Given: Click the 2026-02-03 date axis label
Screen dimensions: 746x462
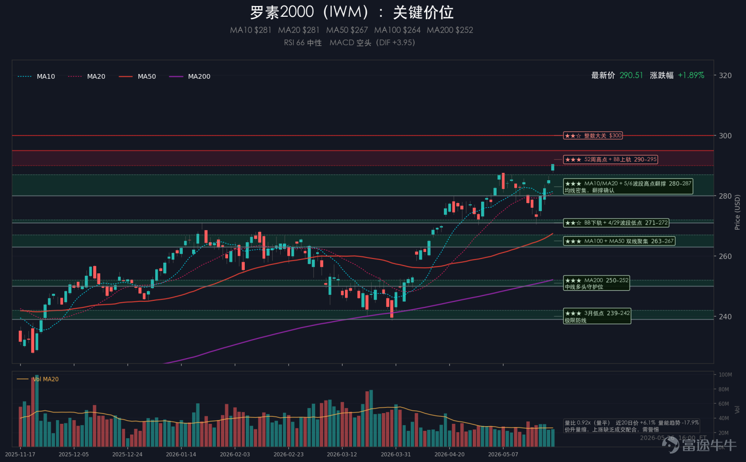Looking at the screenshot, I should point(235,454).
